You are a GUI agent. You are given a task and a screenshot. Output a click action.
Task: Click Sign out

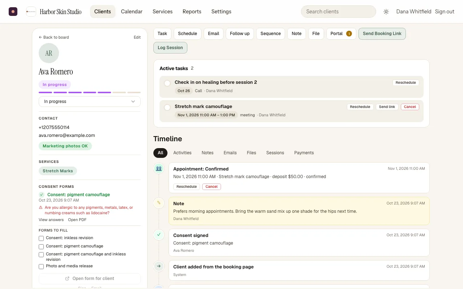click(445, 12)
